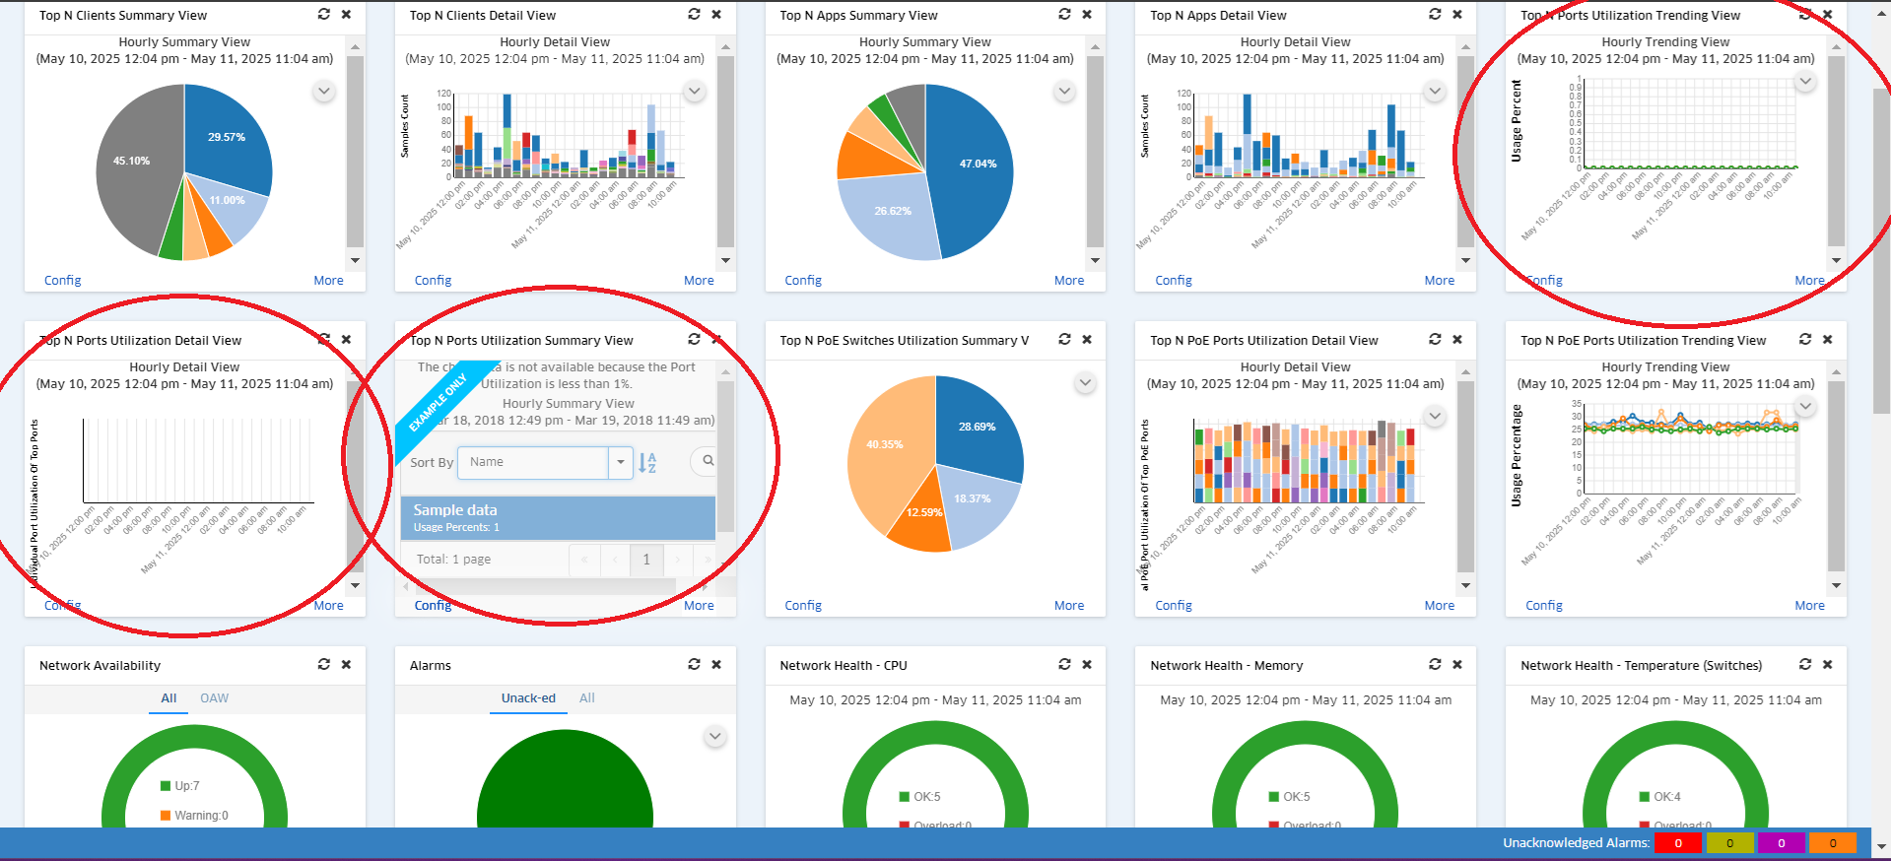Click scrollbar in Top N Clients Summary widget
1891x861 pixels.
pos(356,151)
